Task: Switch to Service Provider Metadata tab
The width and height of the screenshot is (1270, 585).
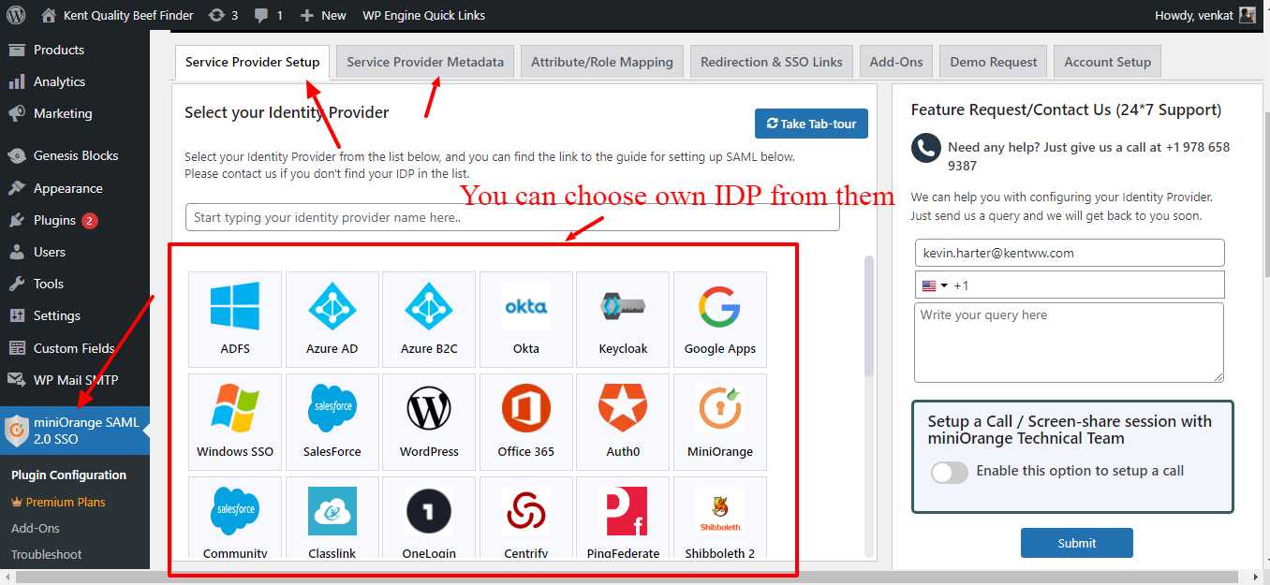Action: pyautogui.click(x=425, y=62)
